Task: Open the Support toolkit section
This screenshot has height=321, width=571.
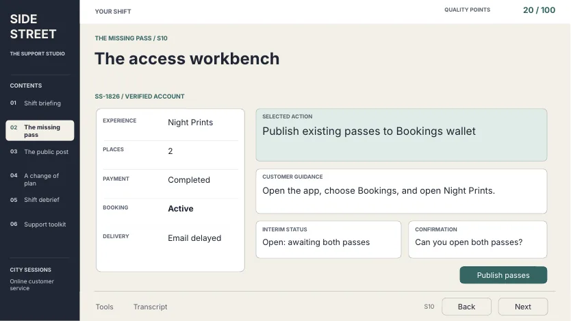Action: pyautogui.click(x=39, y=224)
